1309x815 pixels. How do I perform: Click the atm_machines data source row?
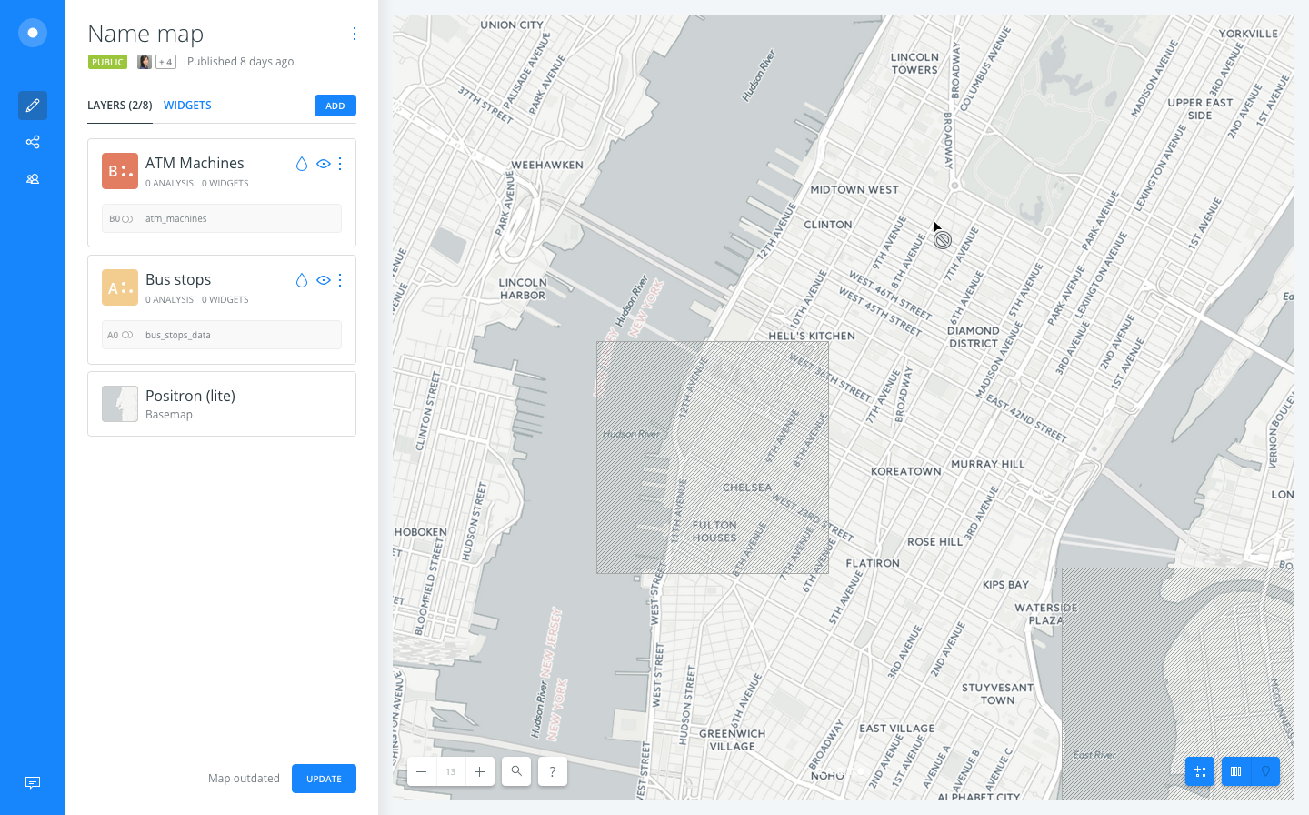click(222, 218)
